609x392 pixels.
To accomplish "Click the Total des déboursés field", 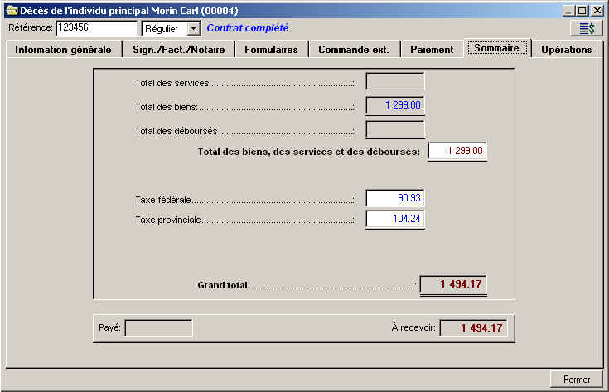I will pyautogui.click(x=395, y=129).
